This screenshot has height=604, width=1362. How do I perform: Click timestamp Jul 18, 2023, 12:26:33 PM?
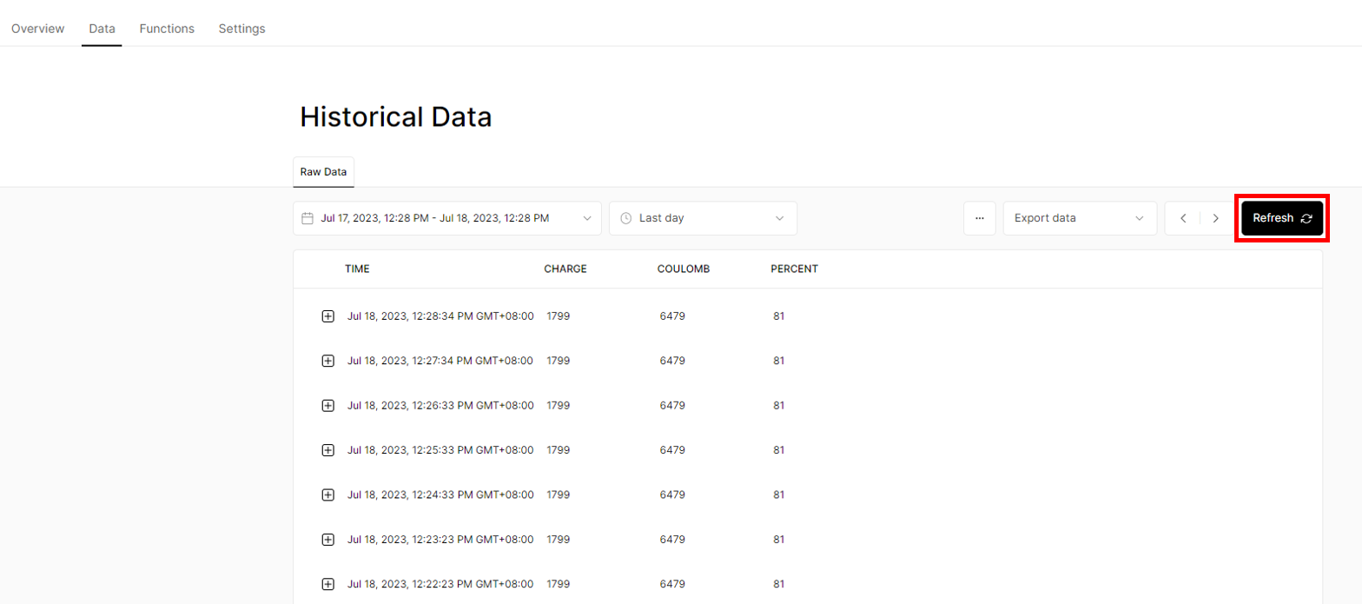(440, 406)
